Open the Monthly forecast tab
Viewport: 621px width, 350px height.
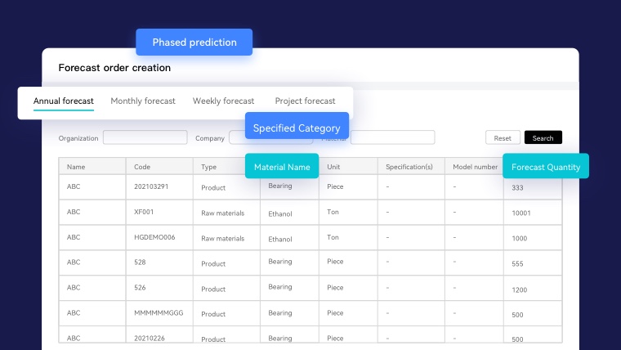[143, 101]
